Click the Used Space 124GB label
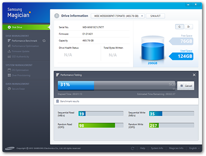Screen dimensions: 206x156 [x=182, y=56]
